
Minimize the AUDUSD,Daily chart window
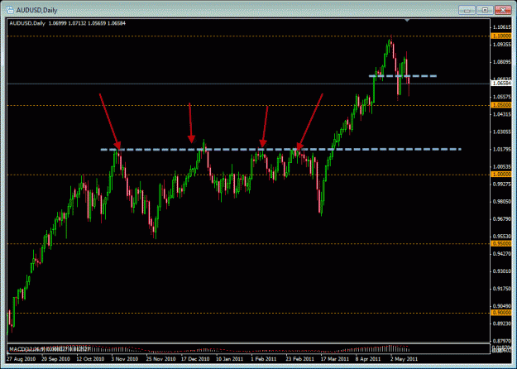point(467,10)
